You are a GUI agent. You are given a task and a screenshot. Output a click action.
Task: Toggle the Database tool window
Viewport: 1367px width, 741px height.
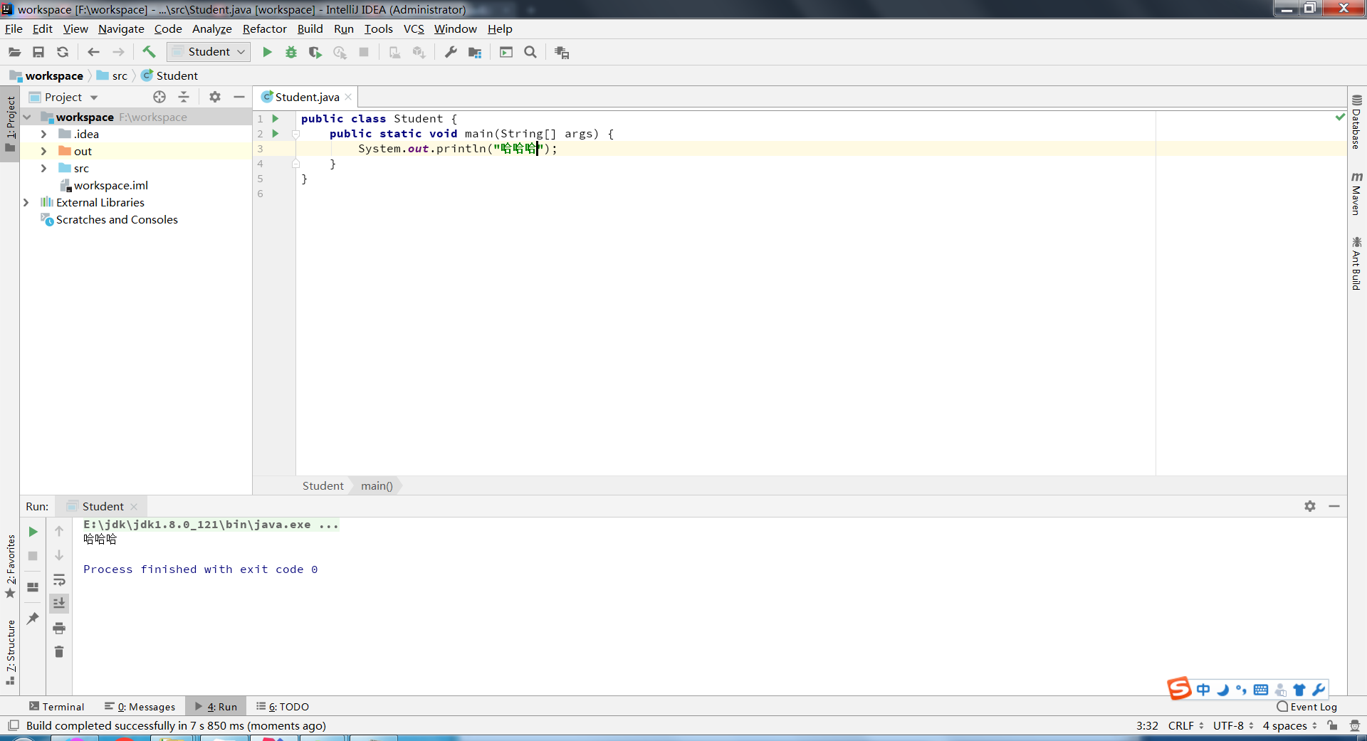click(x=1356, y=121)
